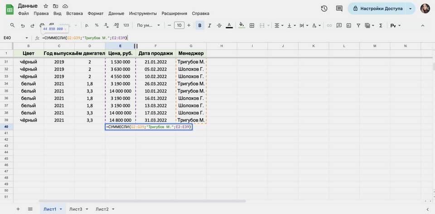This screenshot has height=214, width=435.
Task: Switch to the Лист3 sheet tab
Action: [76, 209]
